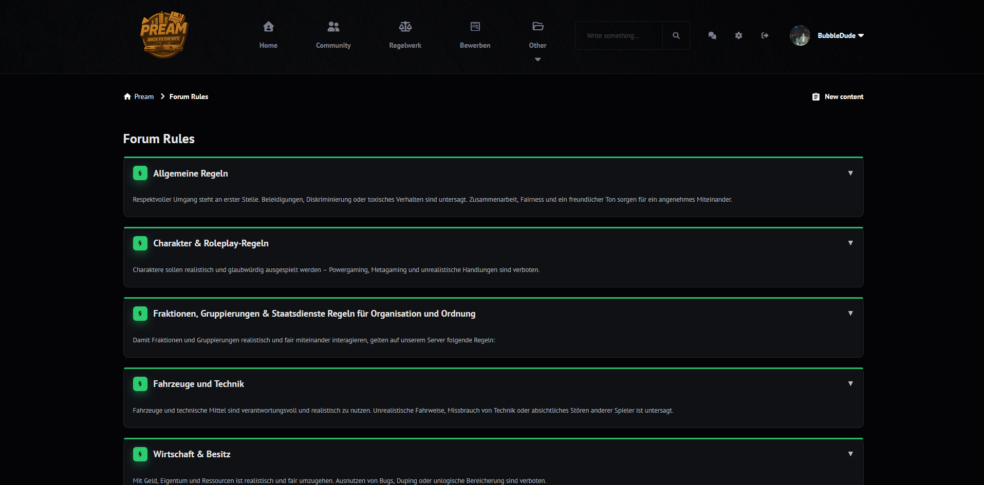Click the house icon in the breadcrumb
The width and height of the screenshot is (984, 485).
[127, 96]
